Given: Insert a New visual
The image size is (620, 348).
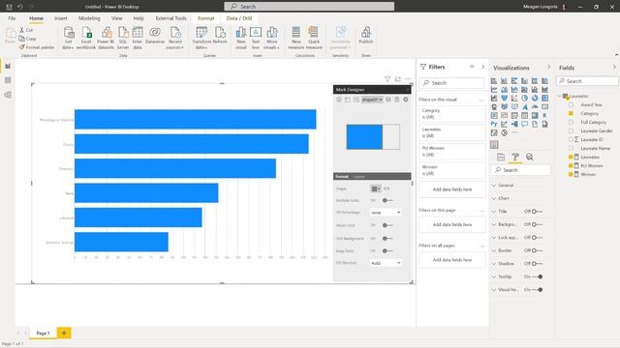Looking at the screenshot, I should (x=241, y=38).
